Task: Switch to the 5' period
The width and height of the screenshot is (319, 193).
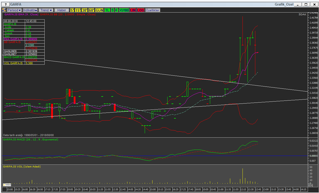Action: click(72, 10)
